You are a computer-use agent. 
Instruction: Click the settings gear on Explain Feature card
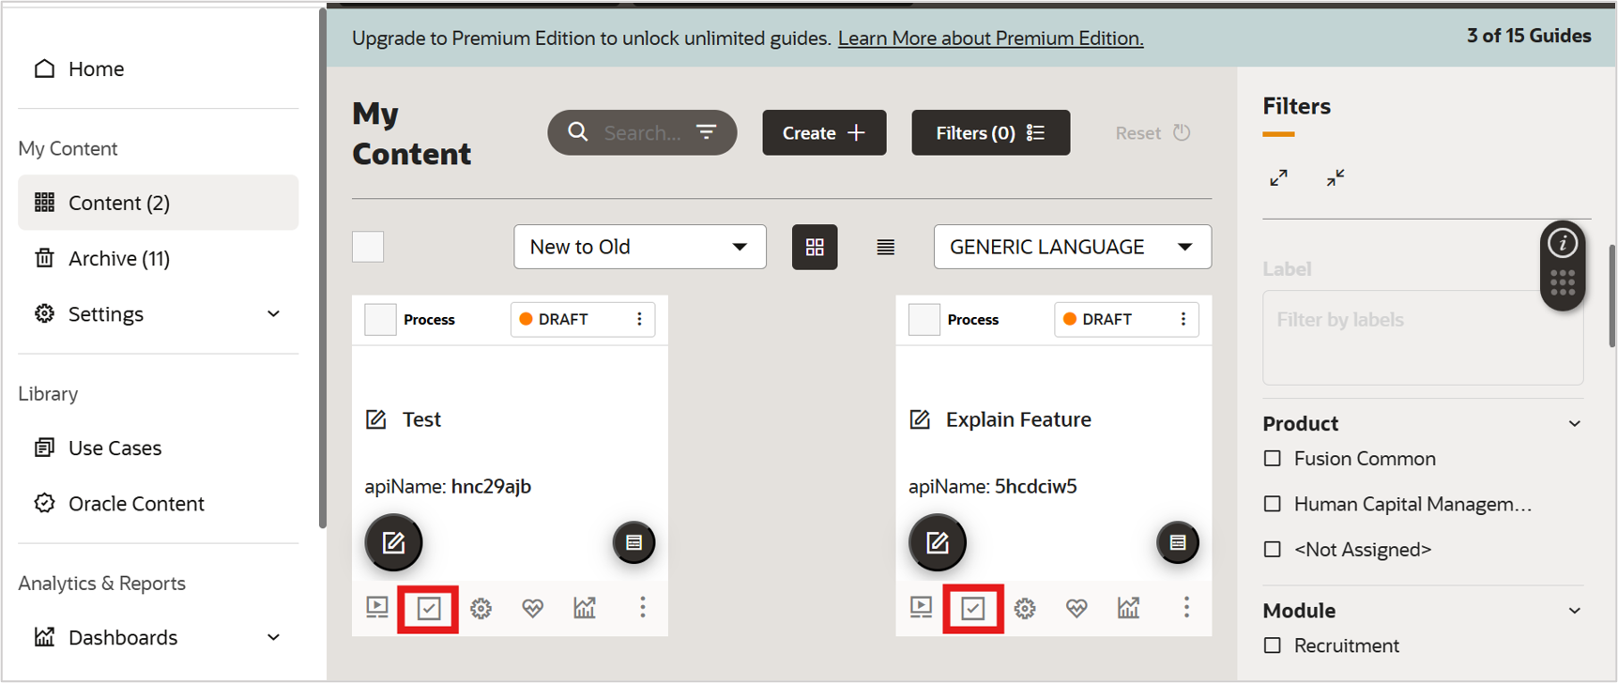pyautogui.click(x=1025, y=608)
